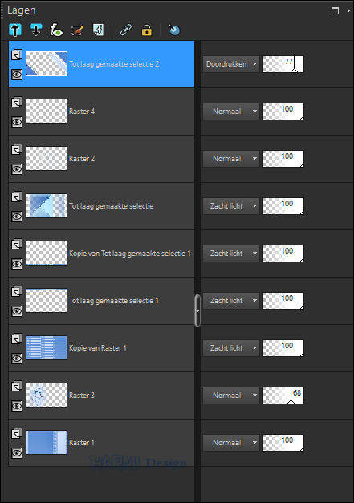
Task: Toggle visibility of Raster 3 layer
Action: click(x=17, y=406)
